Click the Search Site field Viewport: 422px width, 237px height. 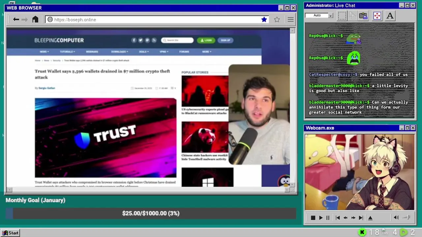pyautogui.click(x=177, y=40)
